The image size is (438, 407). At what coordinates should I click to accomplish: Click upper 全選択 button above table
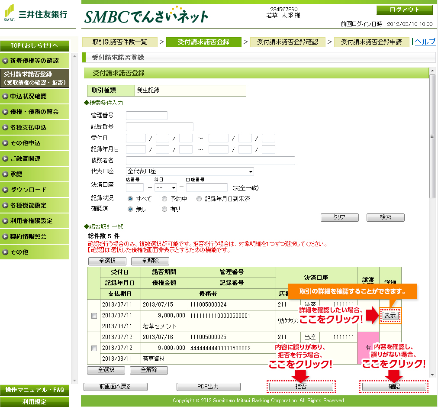[x=107, y=261]
